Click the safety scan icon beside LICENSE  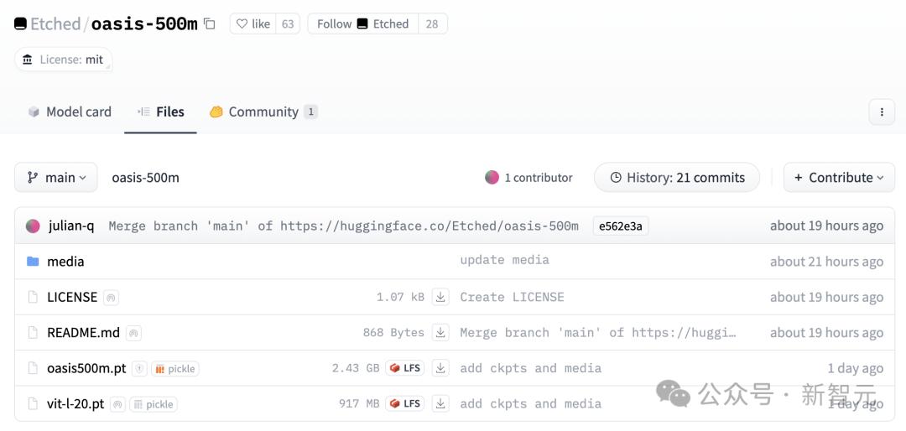pyautogui.click(x=112, y=298)
